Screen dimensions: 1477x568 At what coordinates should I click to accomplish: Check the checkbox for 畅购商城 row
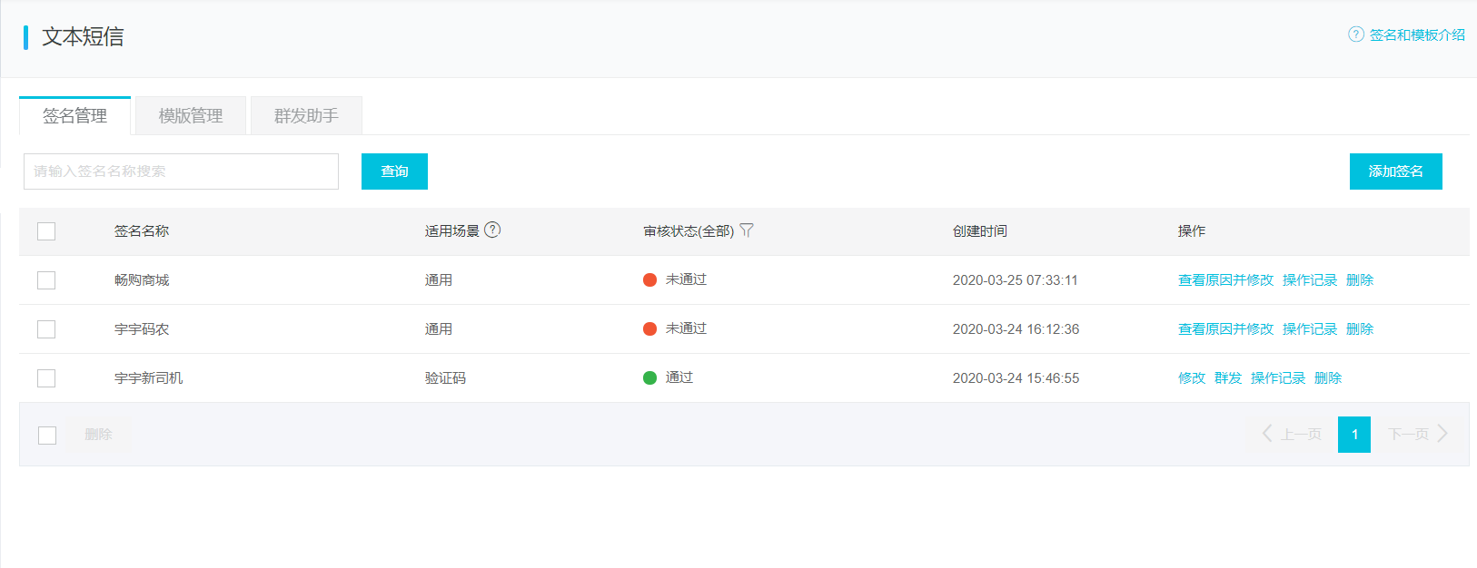(46, 280)
